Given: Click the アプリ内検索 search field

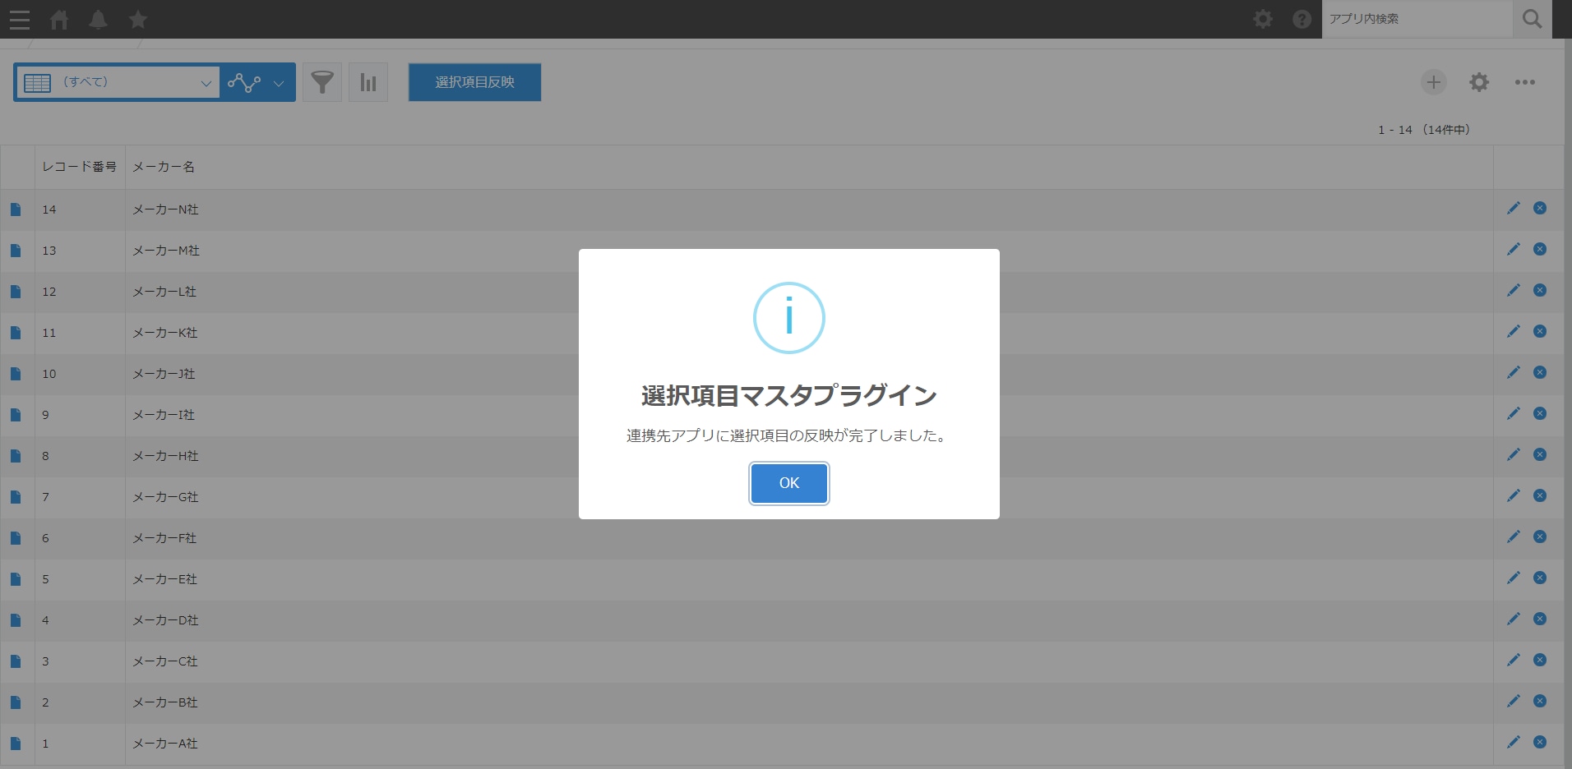Looking at the screenshot, I should (x=1414, y=18).
